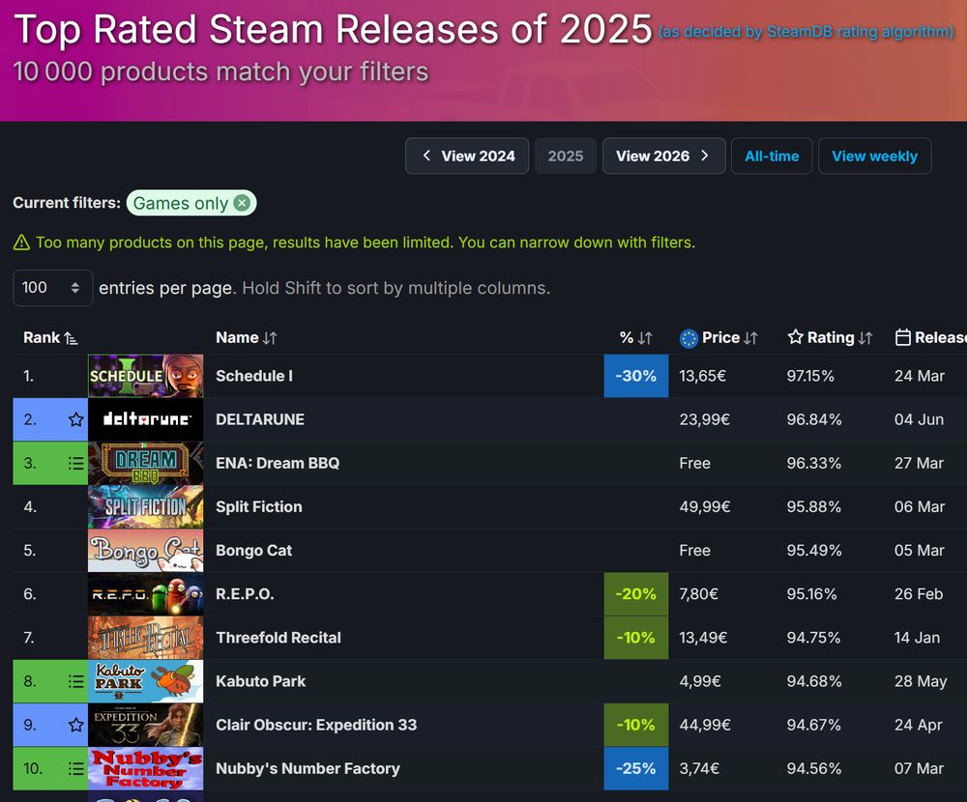Click the 49,99€ price of Split Fiction
The image size is (967, 802).
(704, 506)
